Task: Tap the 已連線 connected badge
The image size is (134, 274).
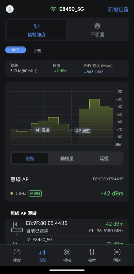Action: [x=35, y=193]
